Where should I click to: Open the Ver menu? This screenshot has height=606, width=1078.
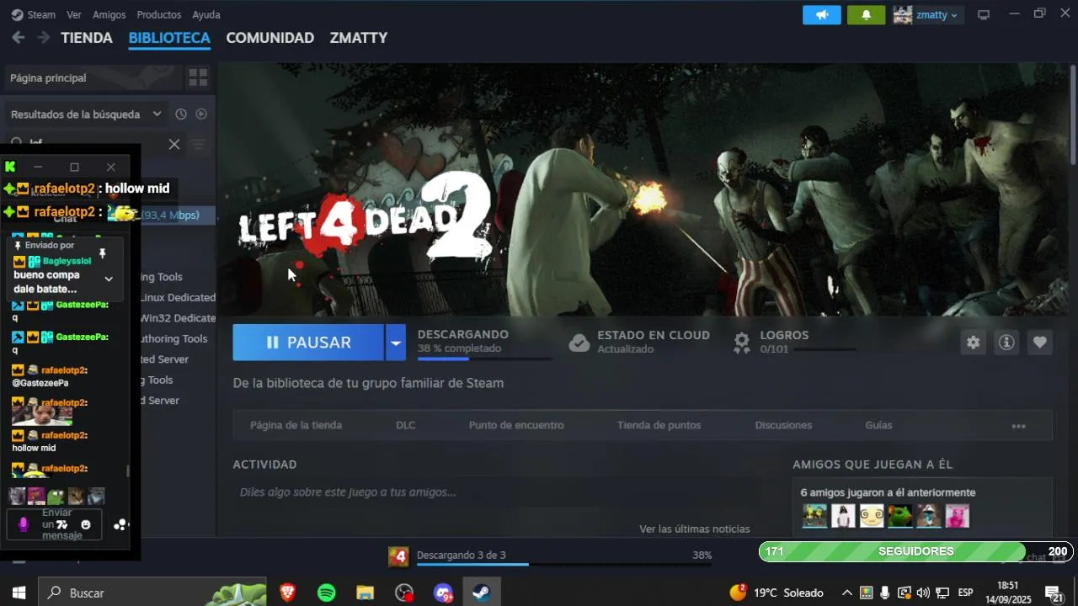pyautogui.click(x=74, y=14)
